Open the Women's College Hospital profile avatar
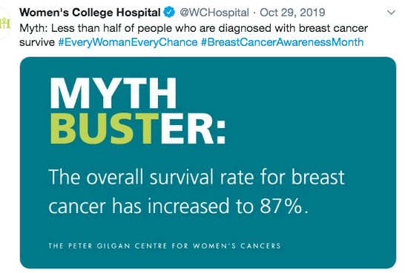405x273 pixels. (x=4, y=24)
